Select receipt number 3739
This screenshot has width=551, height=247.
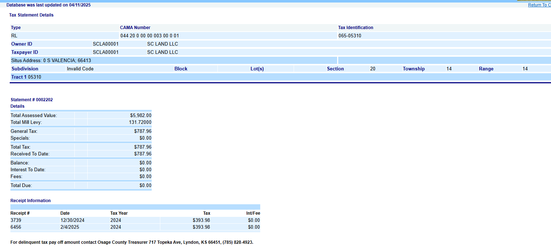click(x=16, y=220)
